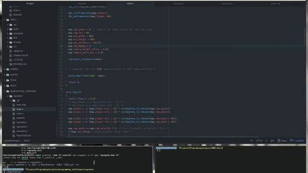Click the files-changed icon in status bar

coord(279,141)
